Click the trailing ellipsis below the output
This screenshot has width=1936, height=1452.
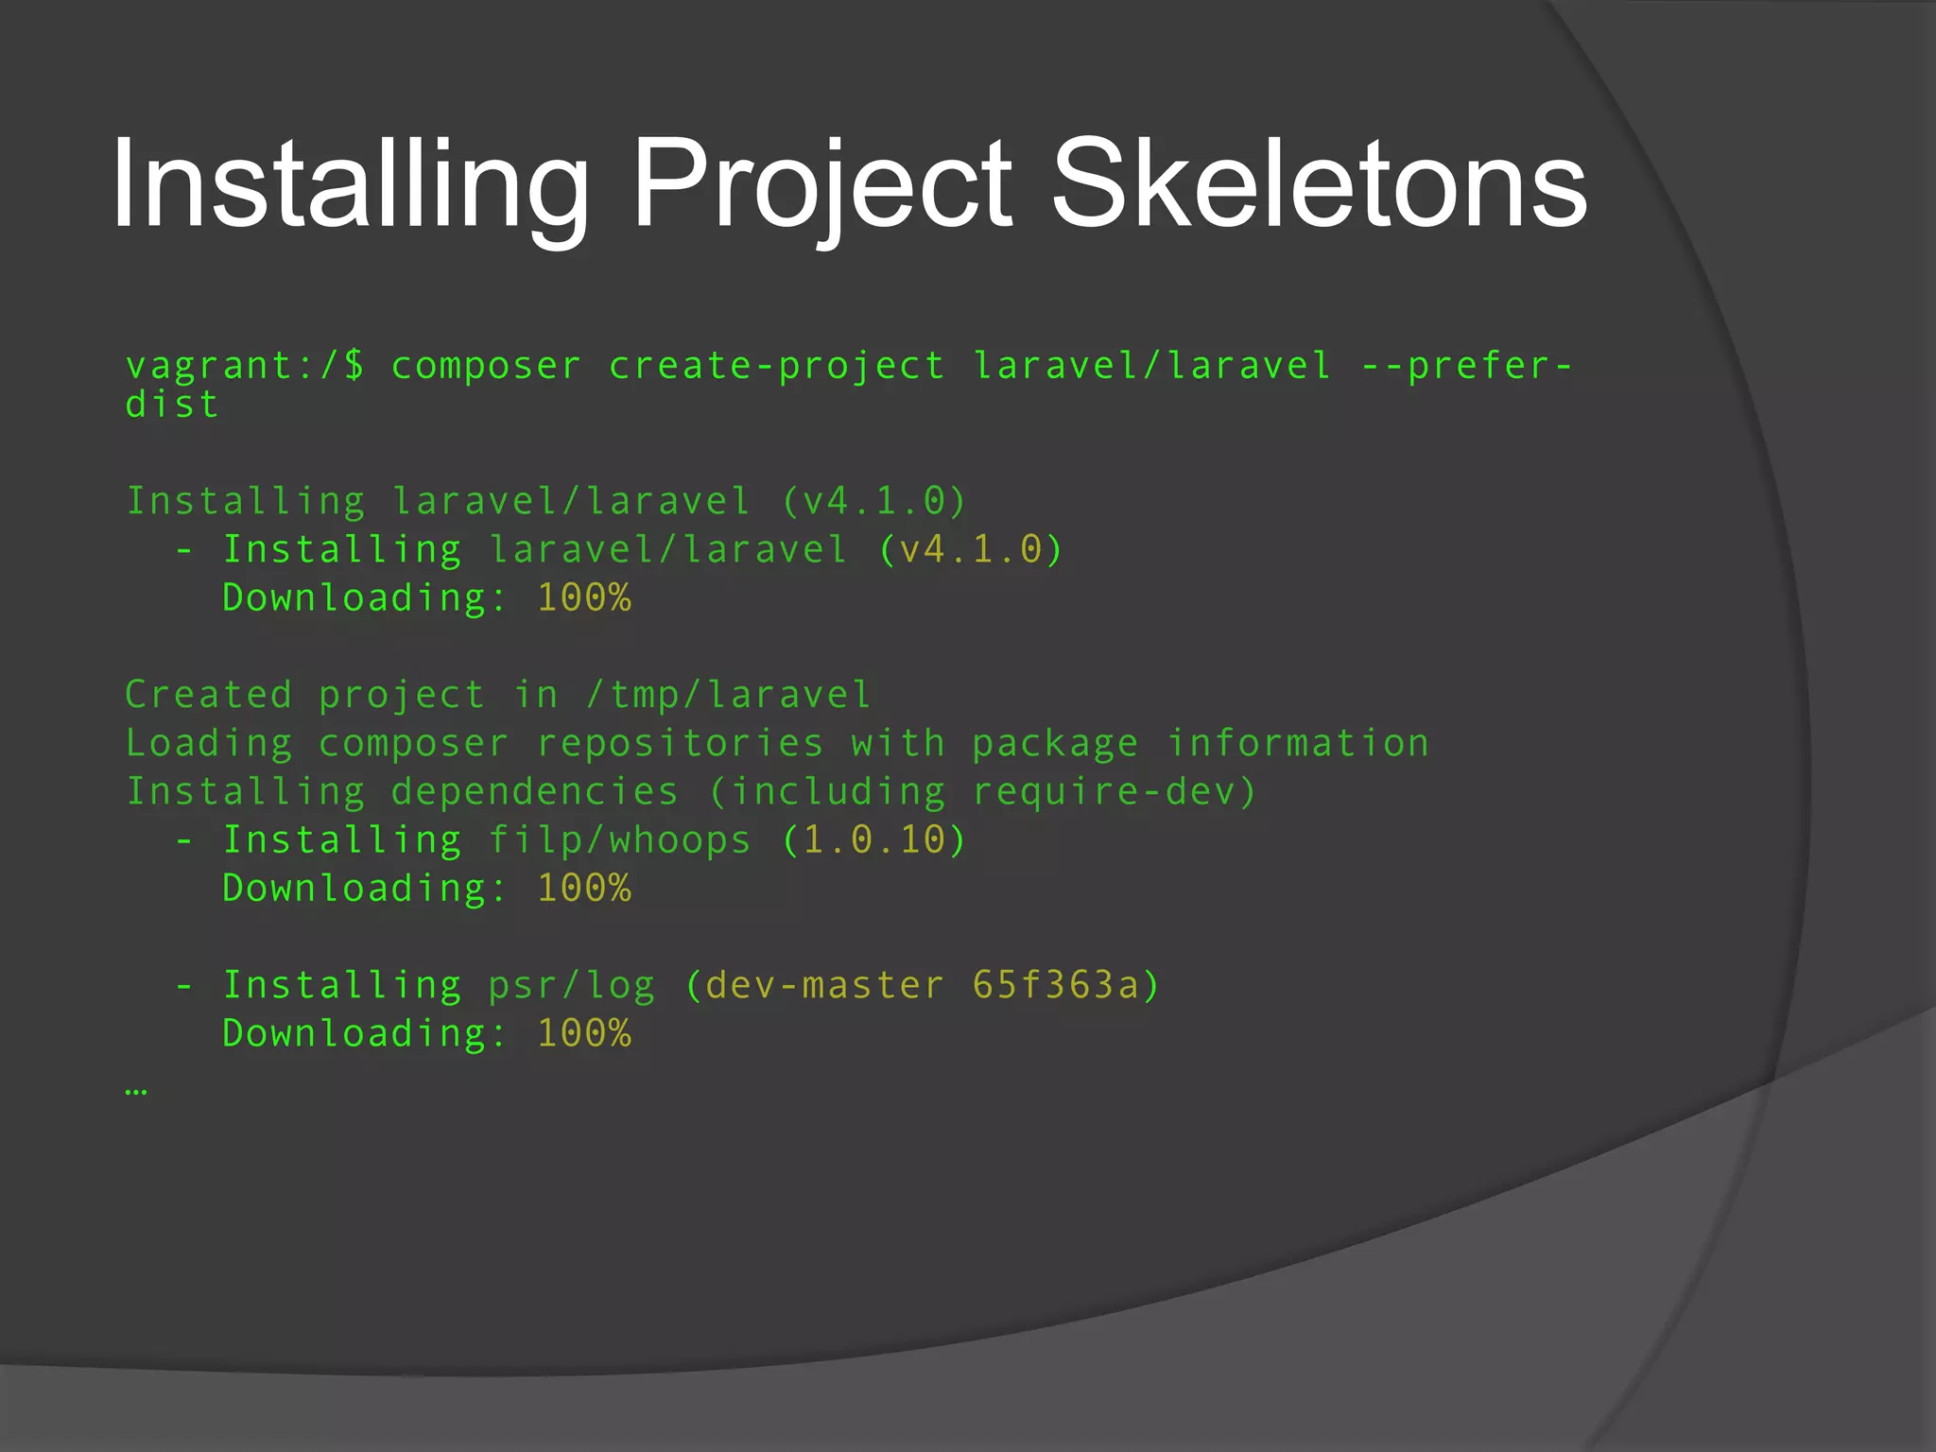pyautogui.click(x=136, y=1093)
